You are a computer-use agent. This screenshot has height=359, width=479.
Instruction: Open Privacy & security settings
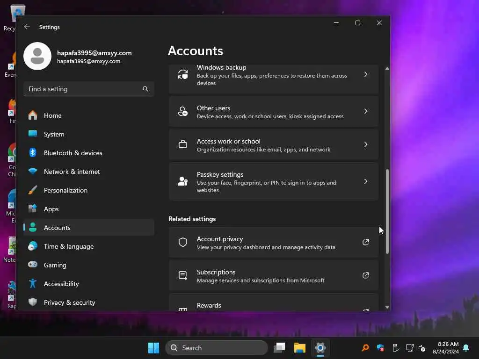point(88,302)
